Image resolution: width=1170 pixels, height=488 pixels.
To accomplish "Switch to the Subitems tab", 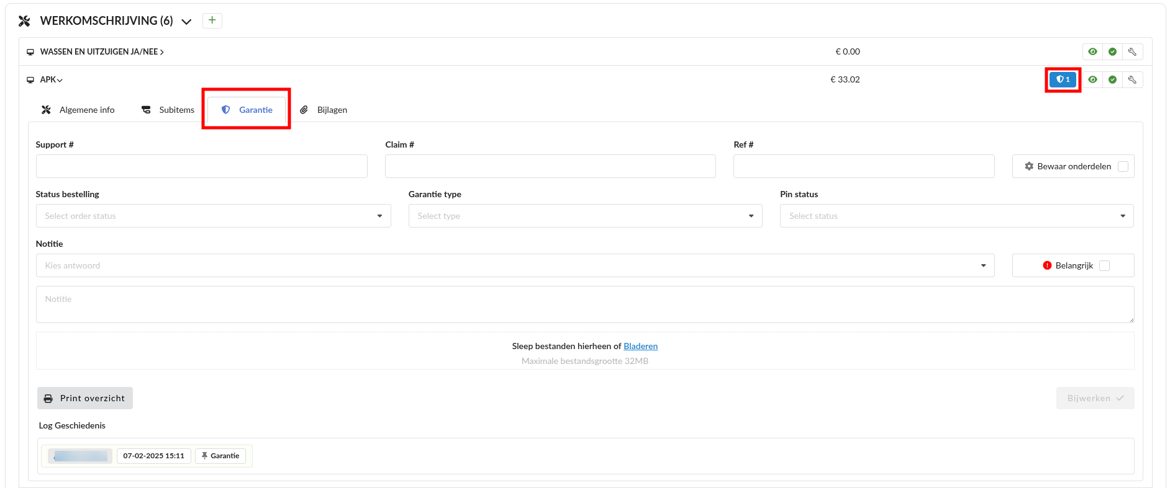I will click(x=168, y=110).
